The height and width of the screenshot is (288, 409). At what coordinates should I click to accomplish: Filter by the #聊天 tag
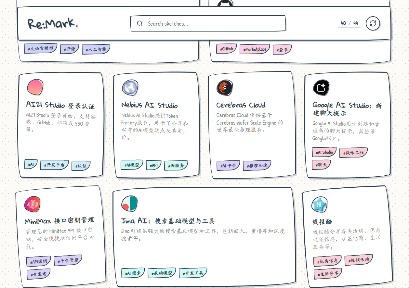[322, 165]
